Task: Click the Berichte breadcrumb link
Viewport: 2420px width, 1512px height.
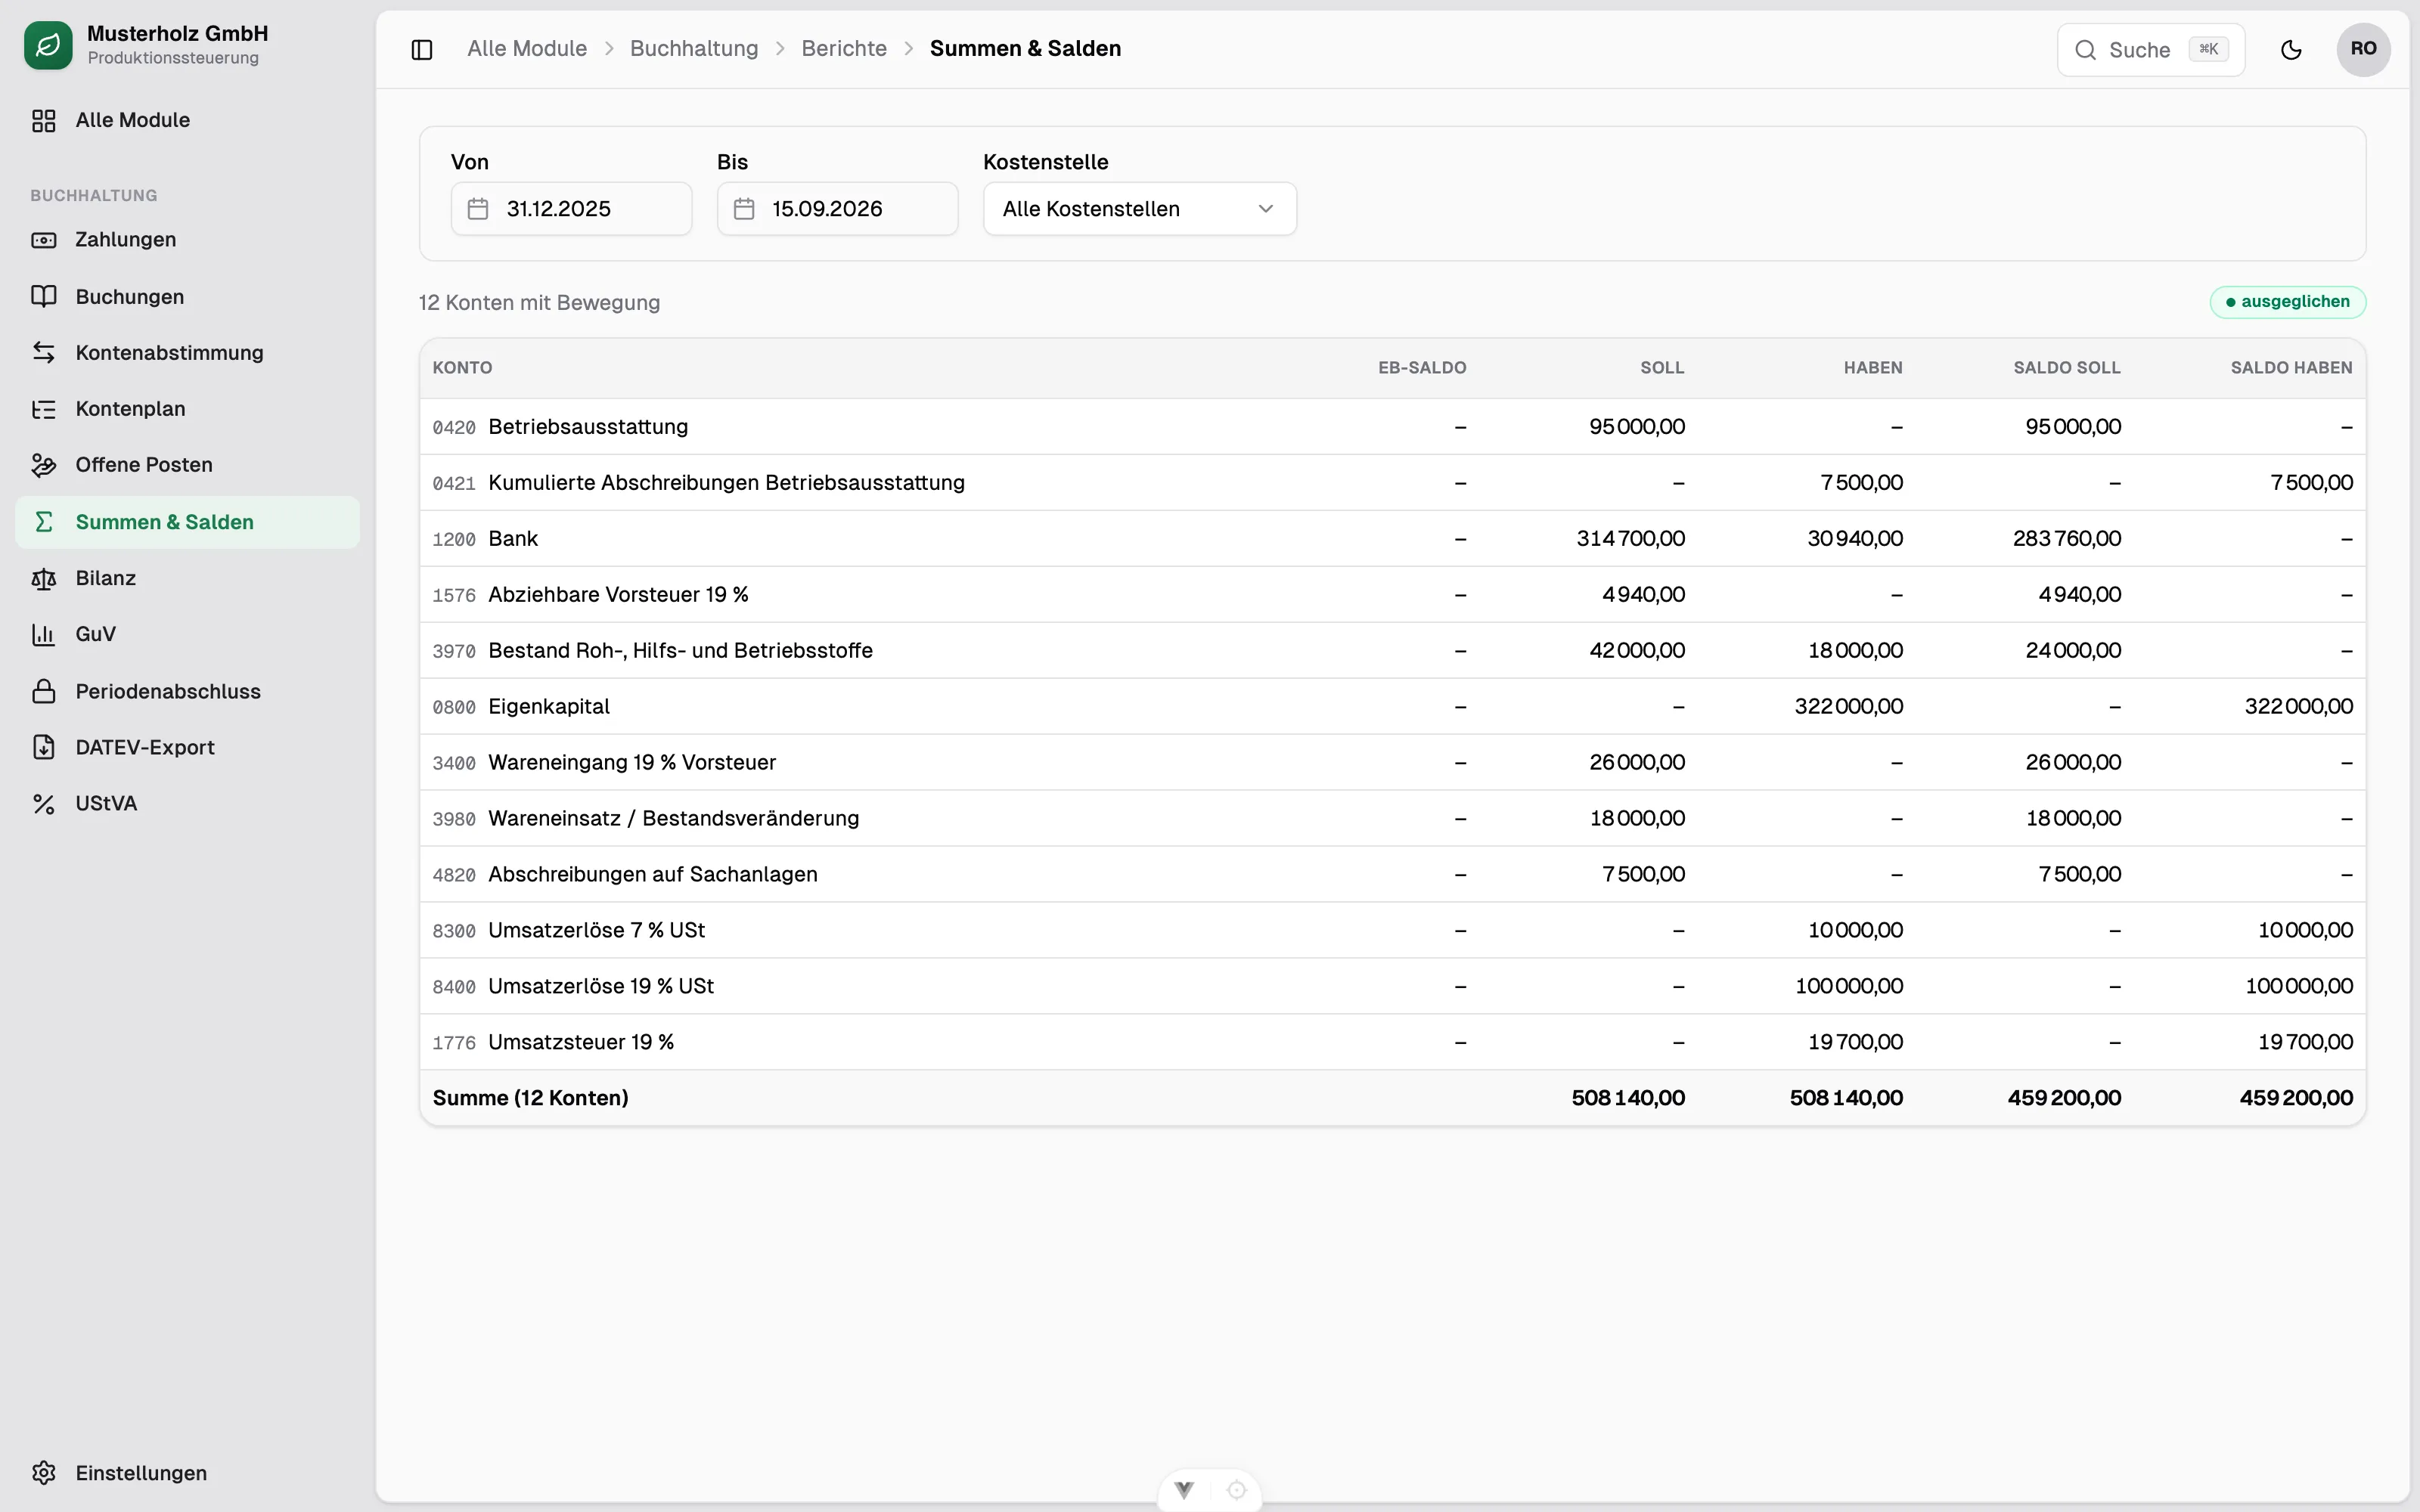Action: (844, 49)
